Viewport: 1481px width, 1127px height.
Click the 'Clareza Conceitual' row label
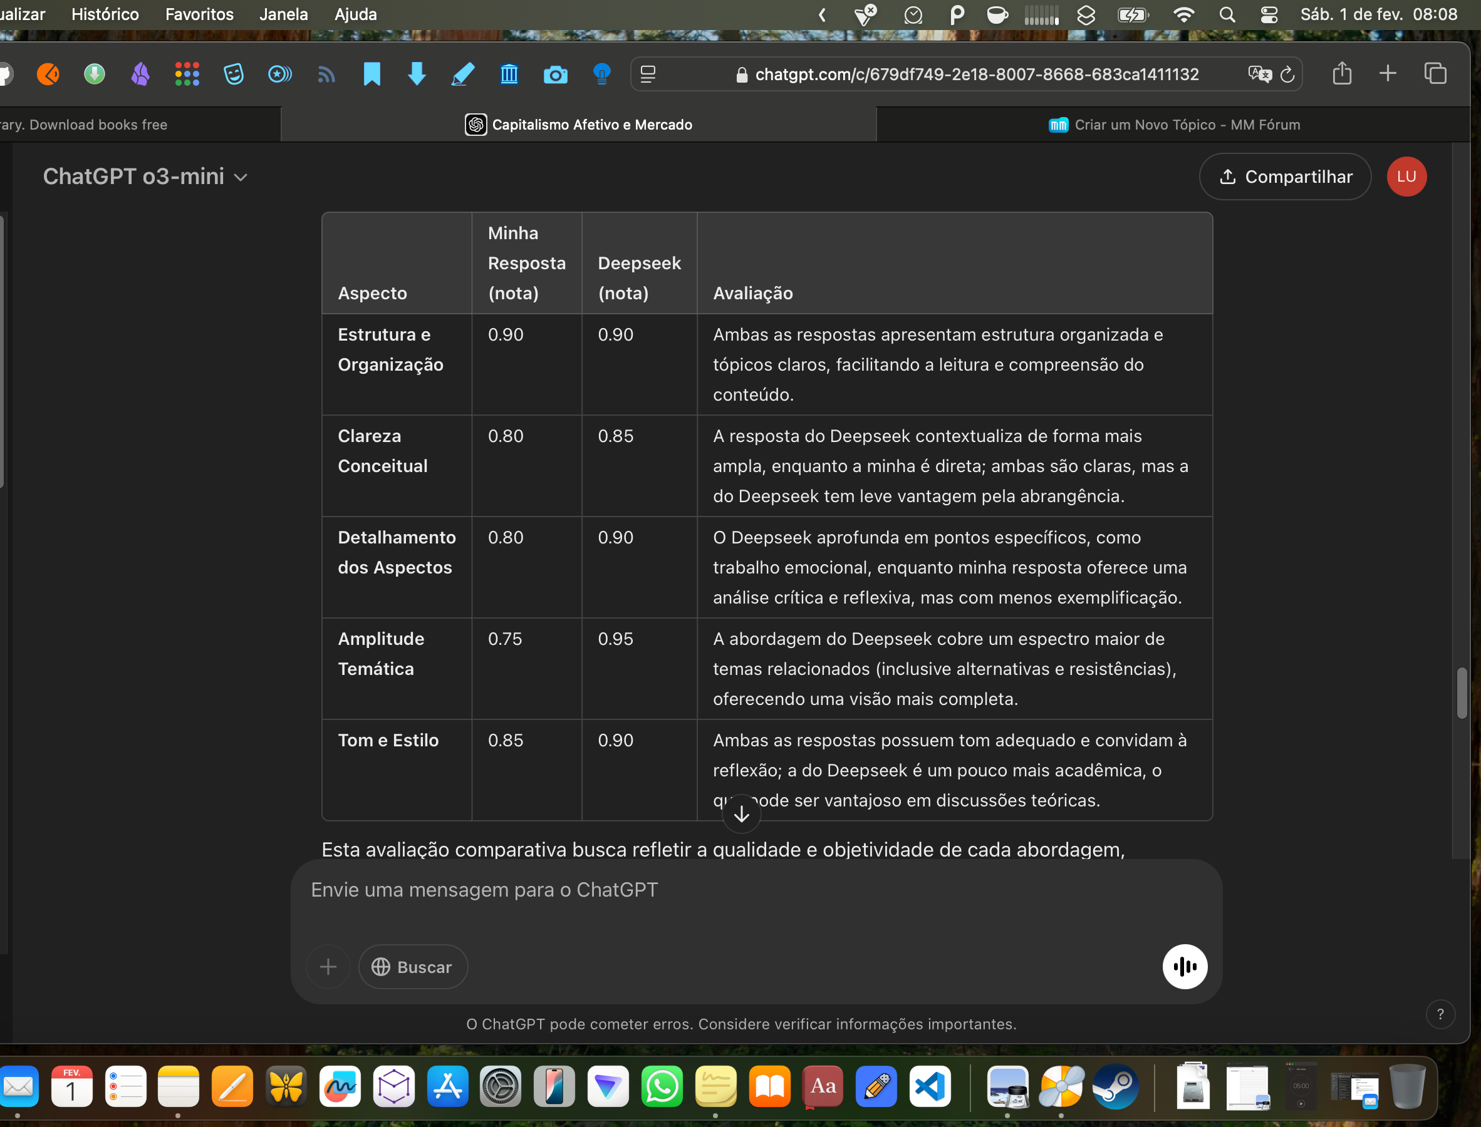(x=383, y=451)
